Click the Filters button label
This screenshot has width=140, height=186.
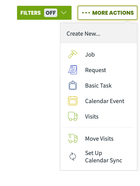click(x=31, y=13)
